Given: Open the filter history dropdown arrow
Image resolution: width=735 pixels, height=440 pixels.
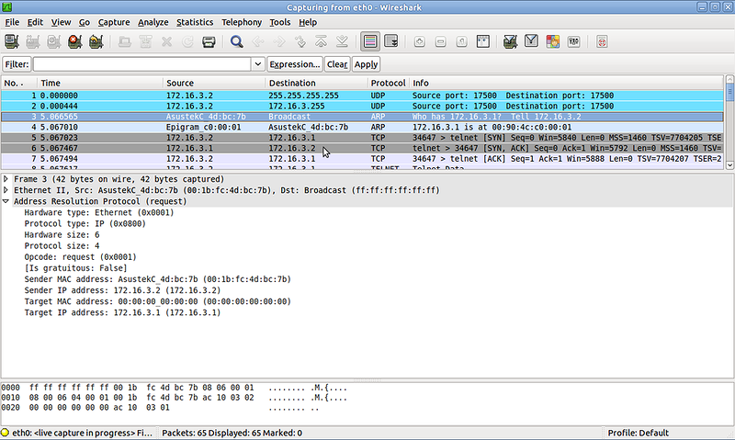Looking at the screenshot, I should click(x=258, y=64).
